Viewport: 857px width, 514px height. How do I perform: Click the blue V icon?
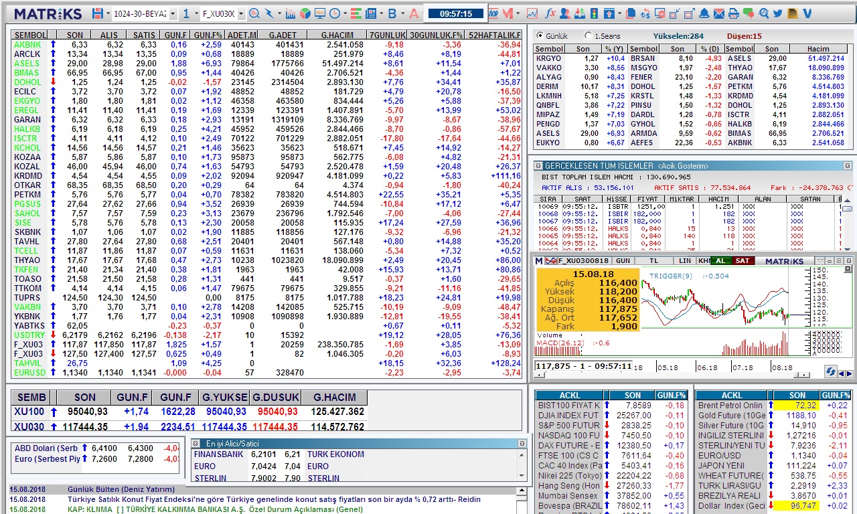(x=807, y=13)
